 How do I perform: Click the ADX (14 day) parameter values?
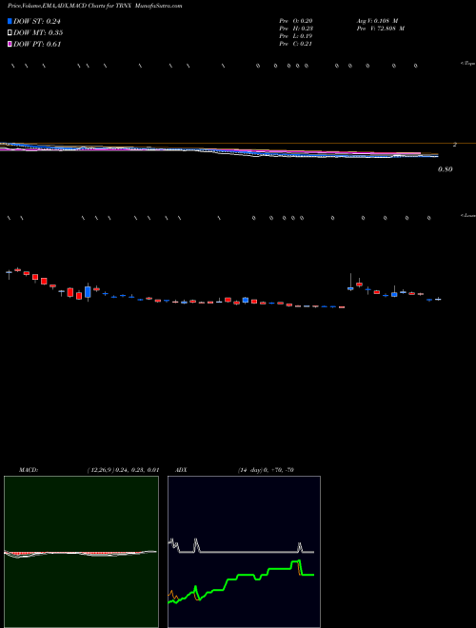(266, 470)
